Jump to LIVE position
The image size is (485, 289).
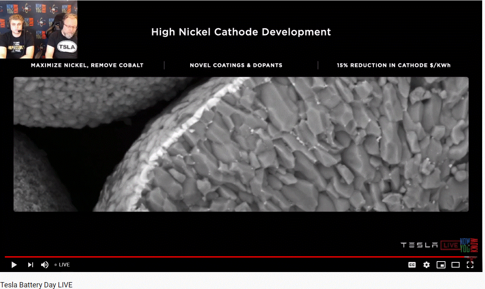tap(62, 265)
